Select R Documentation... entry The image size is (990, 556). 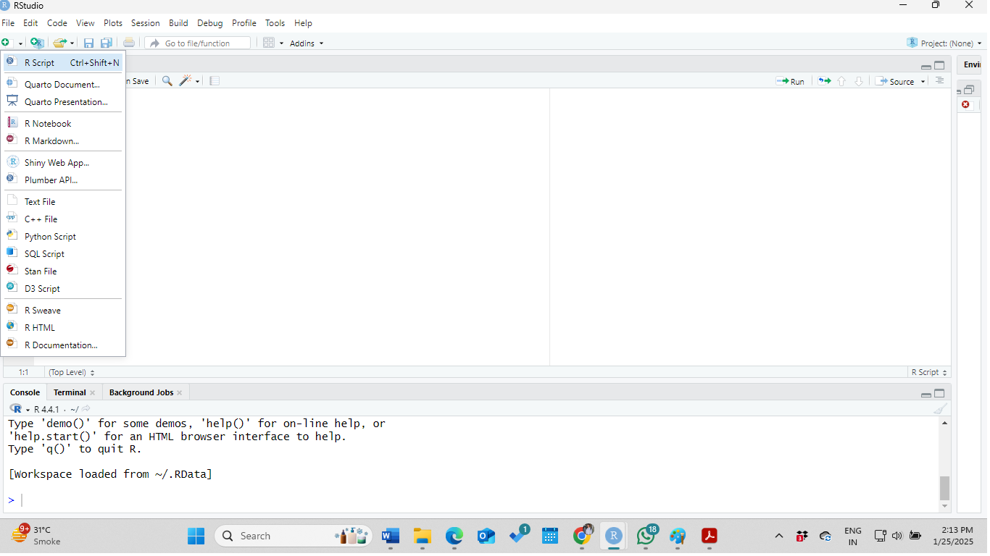tap(64, 345)
